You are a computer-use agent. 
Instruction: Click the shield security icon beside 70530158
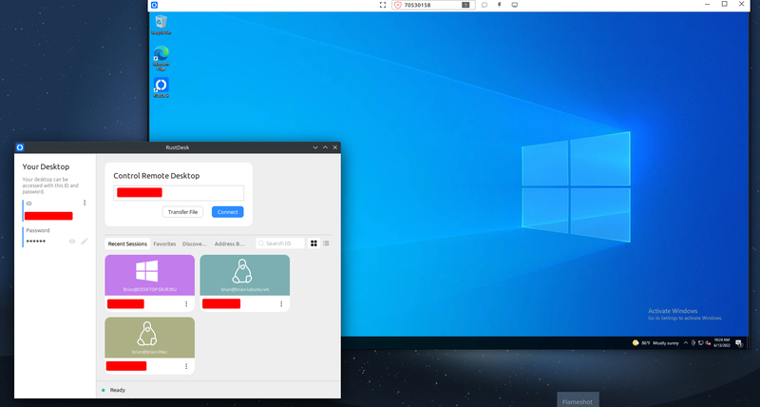(398, 5)
